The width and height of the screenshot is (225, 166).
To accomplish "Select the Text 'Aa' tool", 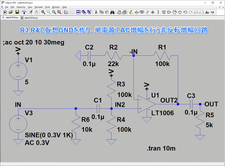I will pyautogui.click(x=207, y=12).
